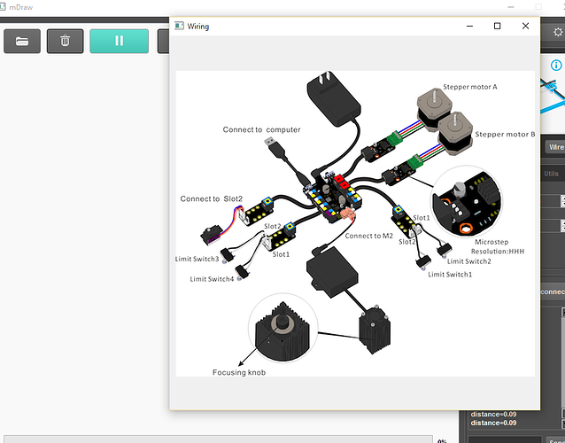Click the 'mDraw' window title text
Image resolution: width=565 pixels, height=443 pixels.
click(x=21, y=7)
